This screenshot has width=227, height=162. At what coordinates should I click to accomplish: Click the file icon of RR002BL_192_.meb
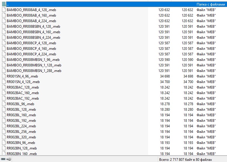click(4, 120)
